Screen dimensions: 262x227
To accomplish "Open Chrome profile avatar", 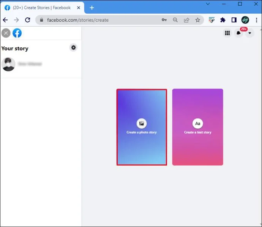I will click(245, 20).
